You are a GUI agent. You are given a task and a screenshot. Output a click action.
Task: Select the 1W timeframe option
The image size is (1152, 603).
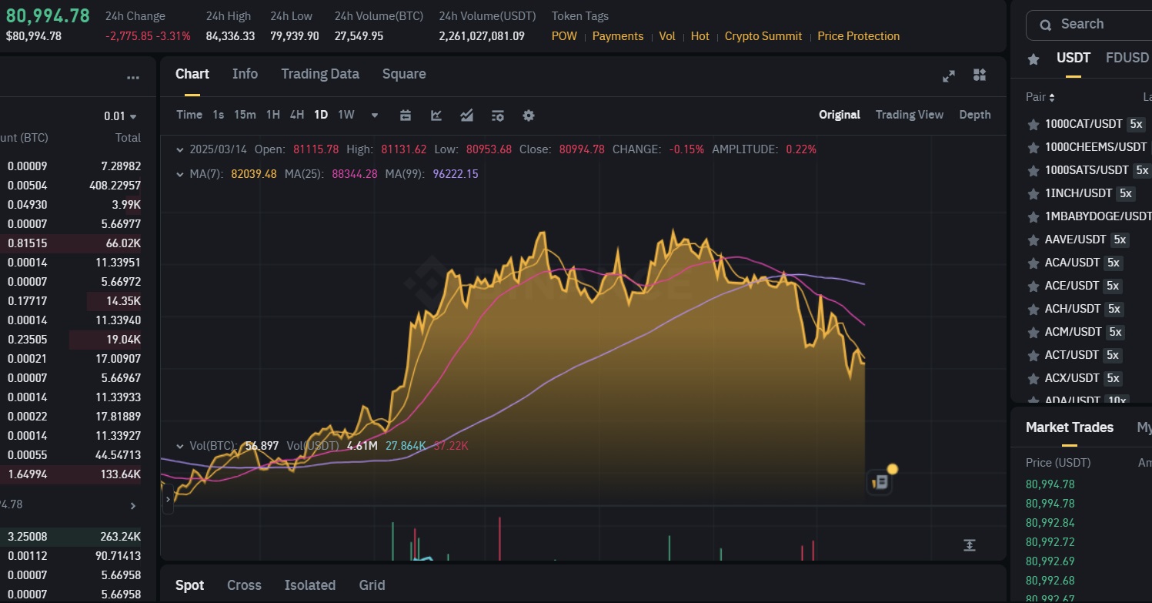point(346,114)
